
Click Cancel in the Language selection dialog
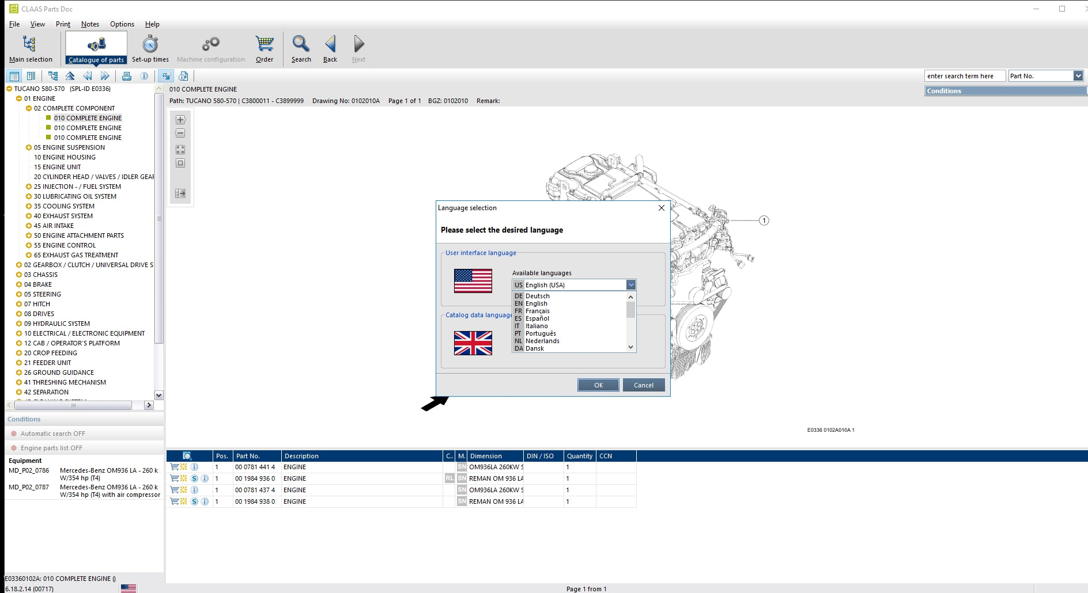pos(644,385)
